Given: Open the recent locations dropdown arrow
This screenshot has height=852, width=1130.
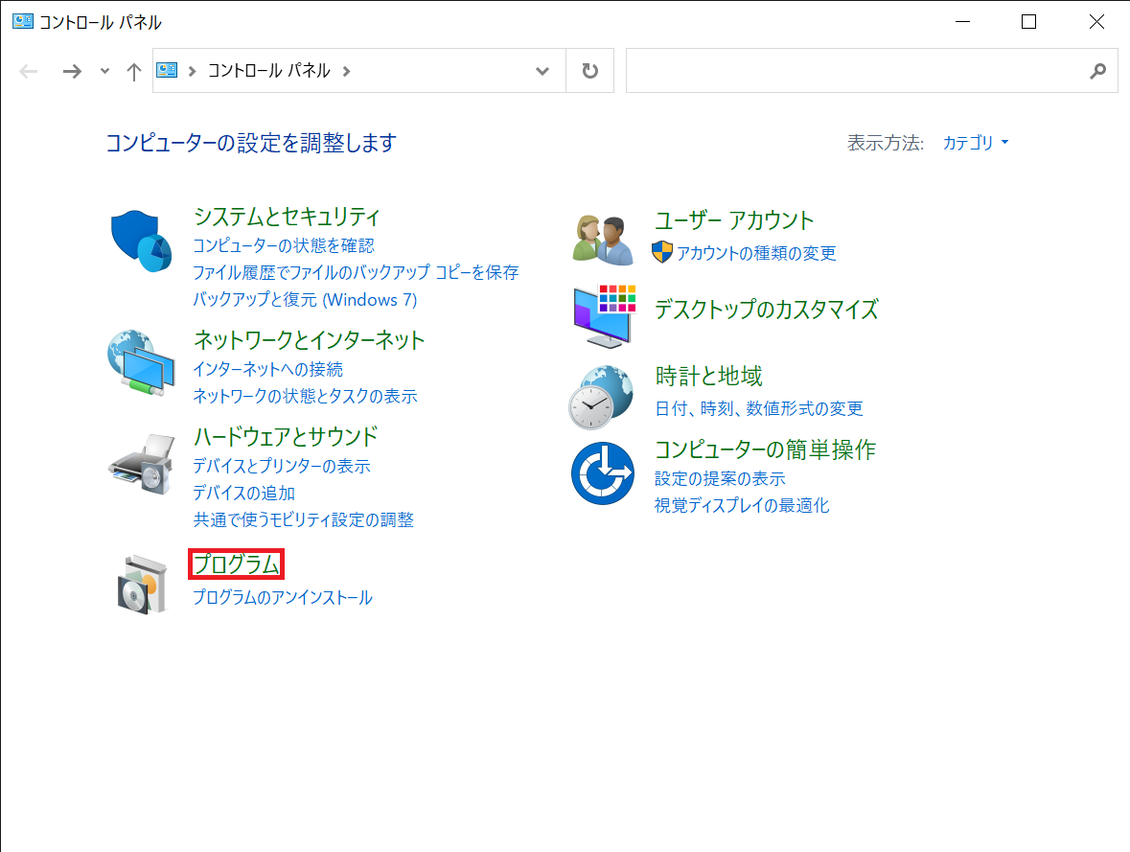Looking at the screenshot, I should [x=104, y=71].
